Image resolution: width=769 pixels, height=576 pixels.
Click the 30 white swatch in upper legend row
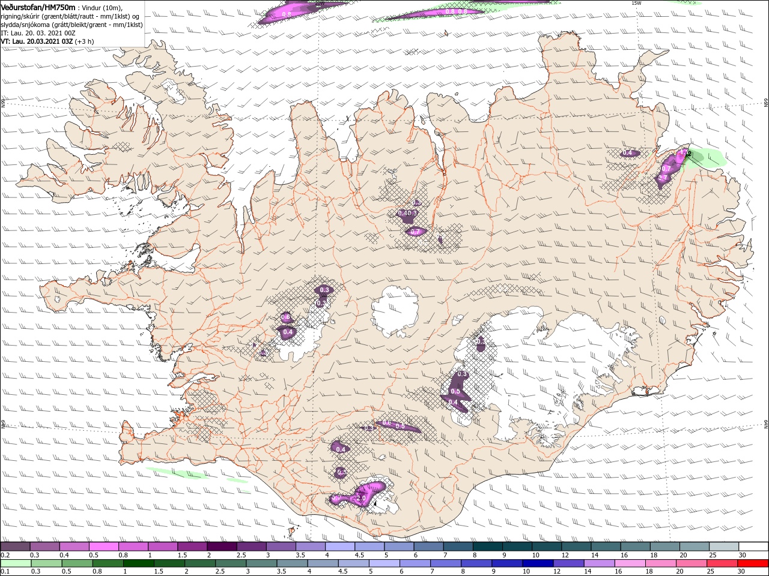point(753,547)
